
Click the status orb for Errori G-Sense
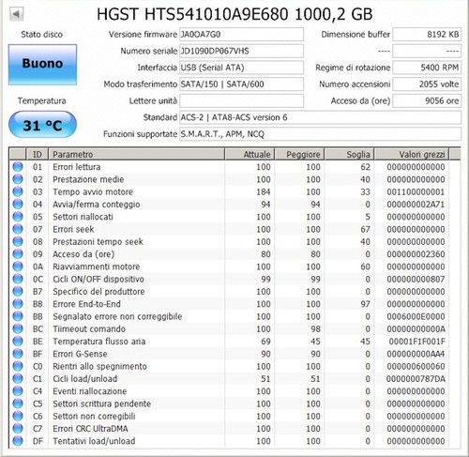[x=18, y=354]
